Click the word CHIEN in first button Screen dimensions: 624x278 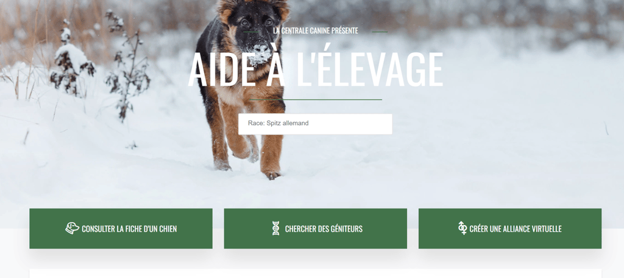point(168,229)
